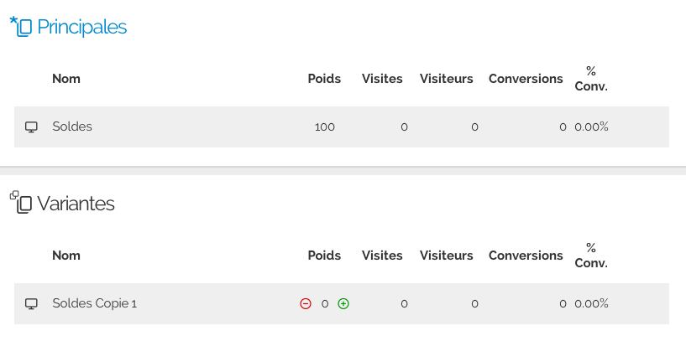Click the Principales section heading
The height and width of the screenshot is (341, 686).
tap(81, 27)
